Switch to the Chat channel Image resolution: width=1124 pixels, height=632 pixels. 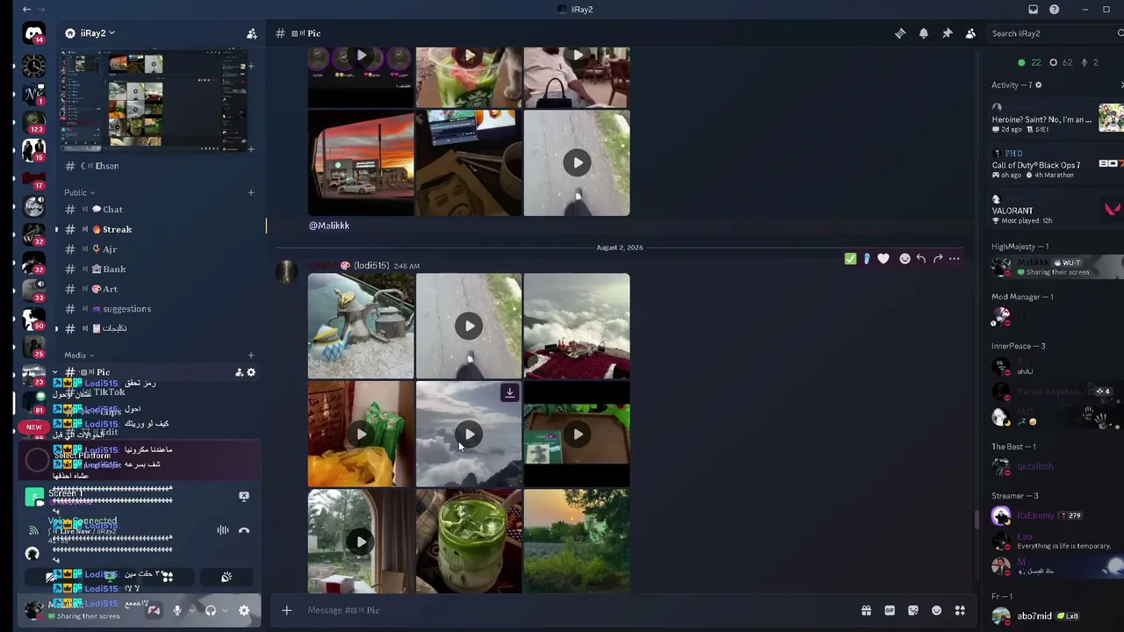158,210
